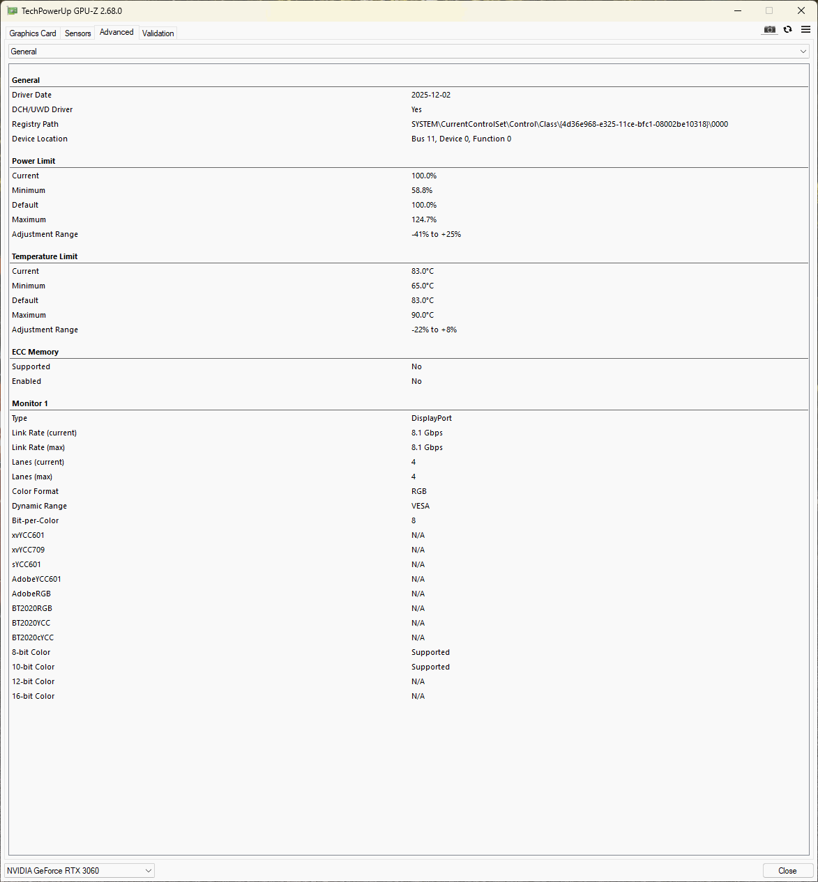Click the BT2020RGB row label
The height and width of the screenshot is (882, 818).
tap(32, 608)
